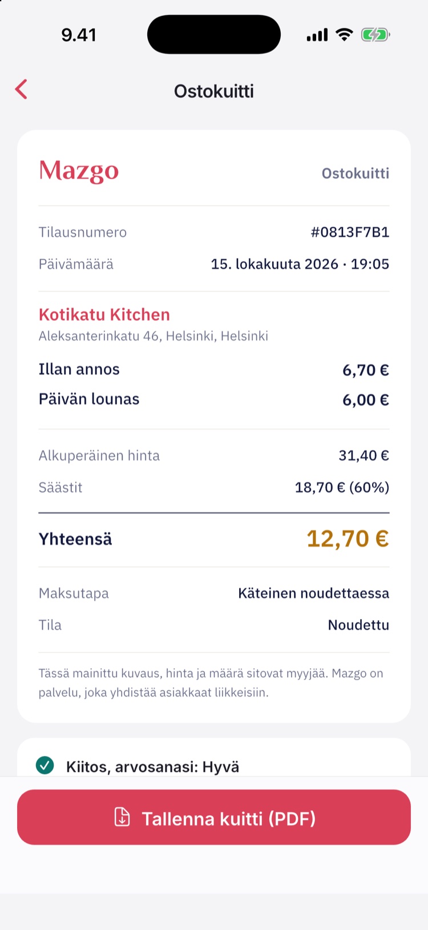This screenshot has width=428, height=930.
Task: Select the Noudettu status value
Action: [358, 625]
